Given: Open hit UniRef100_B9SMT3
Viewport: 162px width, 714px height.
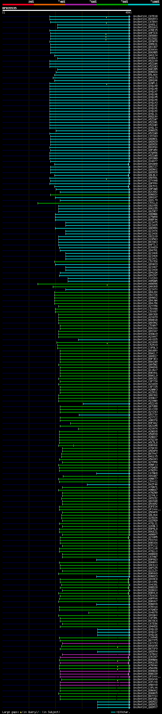Looking at the screenshot, I should point(145,19).
